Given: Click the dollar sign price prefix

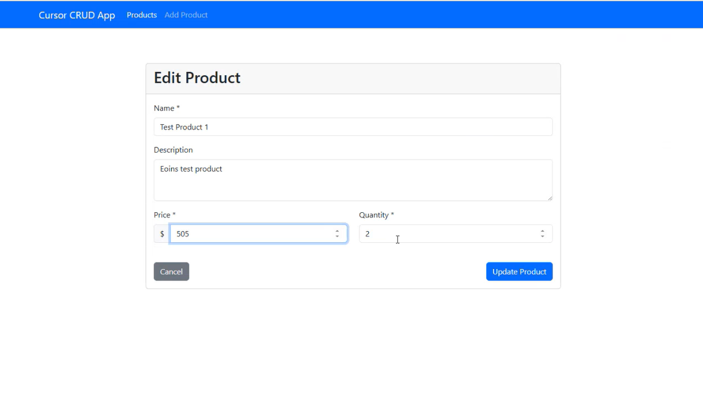Looking at the screenshot, I should click(x=162, y=234).
